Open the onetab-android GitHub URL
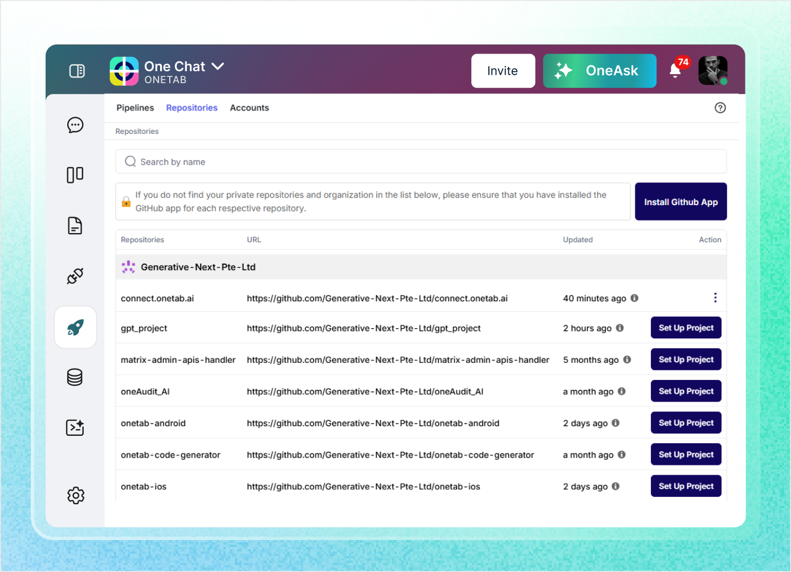This screenshot has width=791, height=572. click(x=373, y=423)
